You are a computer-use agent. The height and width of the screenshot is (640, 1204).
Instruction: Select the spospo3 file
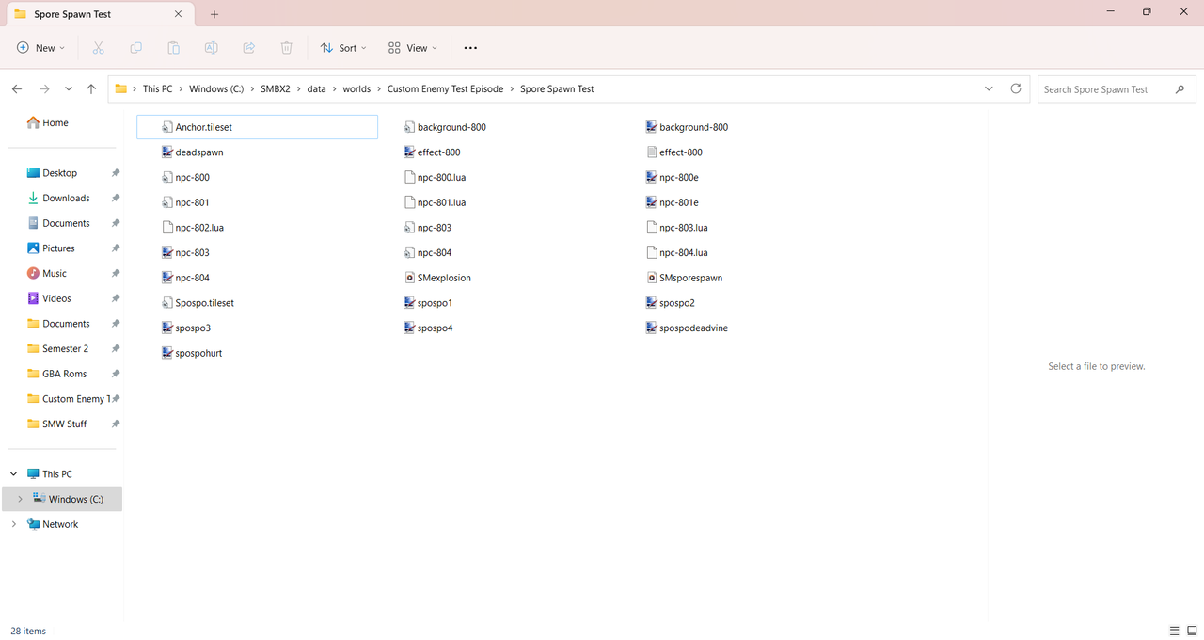(x=186, y=328)
